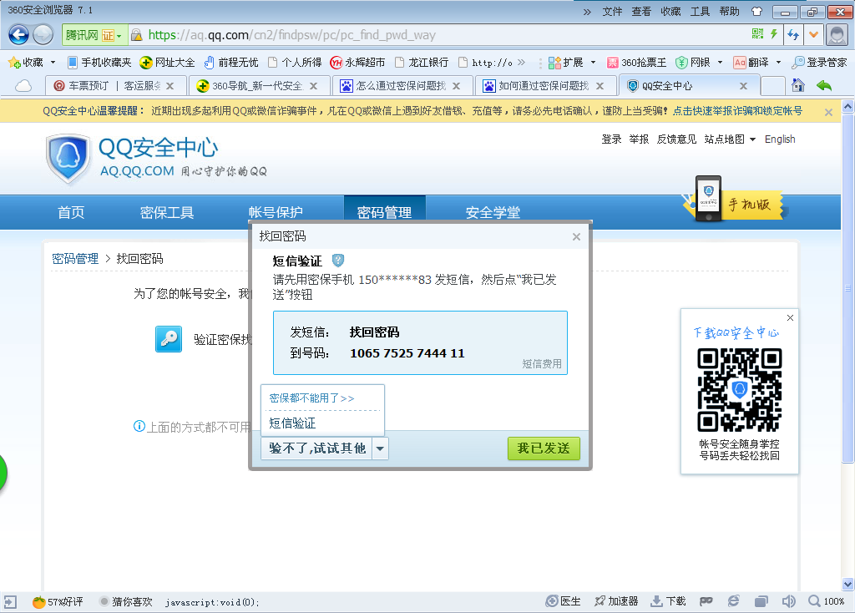Go back with the browser back arrow
This screenshot has height=613, width=855.
tap(18, 35)
